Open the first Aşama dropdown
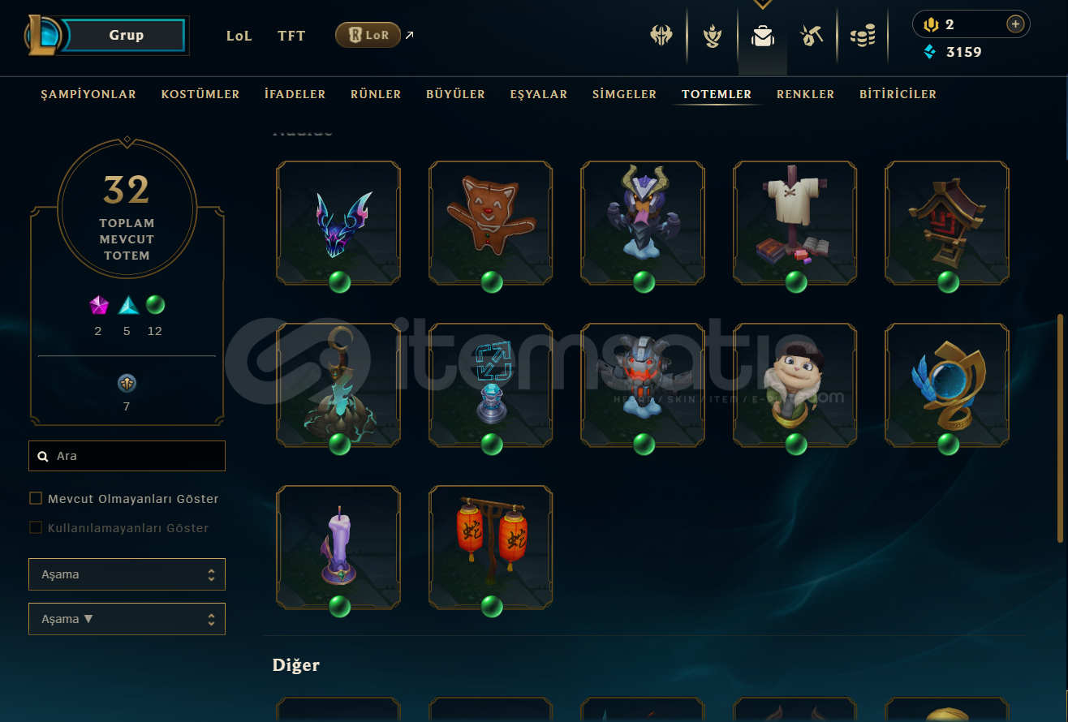The height and width of the screenshot is (722, 1068). pyautogui.click(x=127, y=574)
